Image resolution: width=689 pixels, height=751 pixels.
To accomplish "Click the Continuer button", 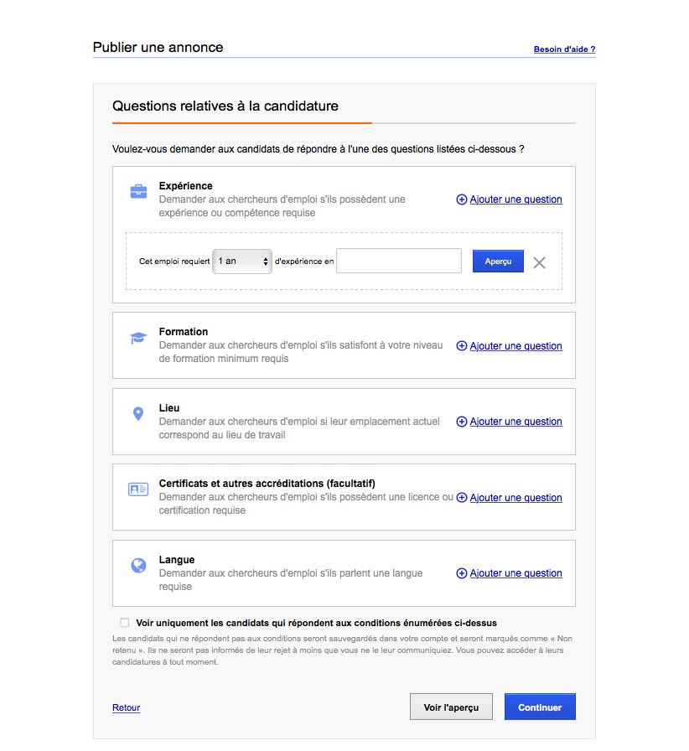I will click(x=540, y=707).
